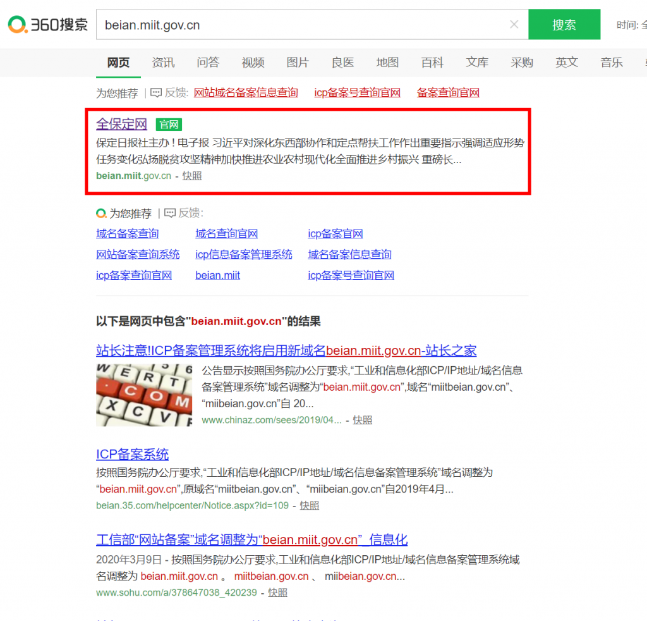The image size is (647, 621).
Task: Click the beian.35.com helpcenter URL
Action: [192, 505]
